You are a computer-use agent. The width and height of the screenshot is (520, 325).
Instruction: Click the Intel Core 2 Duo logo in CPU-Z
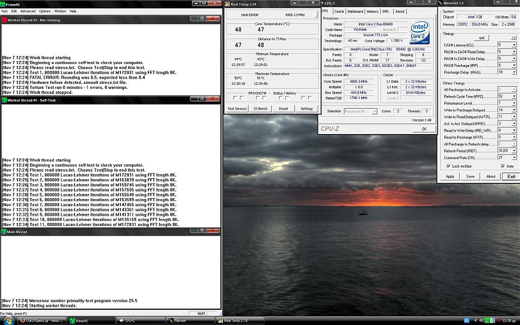click(x=420, y=32)
